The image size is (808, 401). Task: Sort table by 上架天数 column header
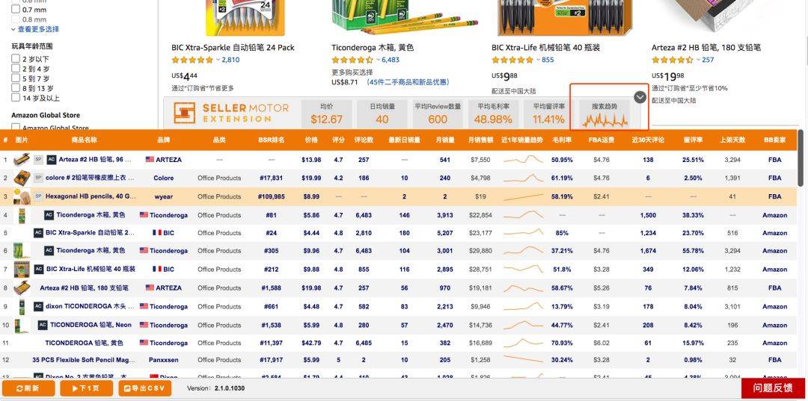[x=732, y=140]
